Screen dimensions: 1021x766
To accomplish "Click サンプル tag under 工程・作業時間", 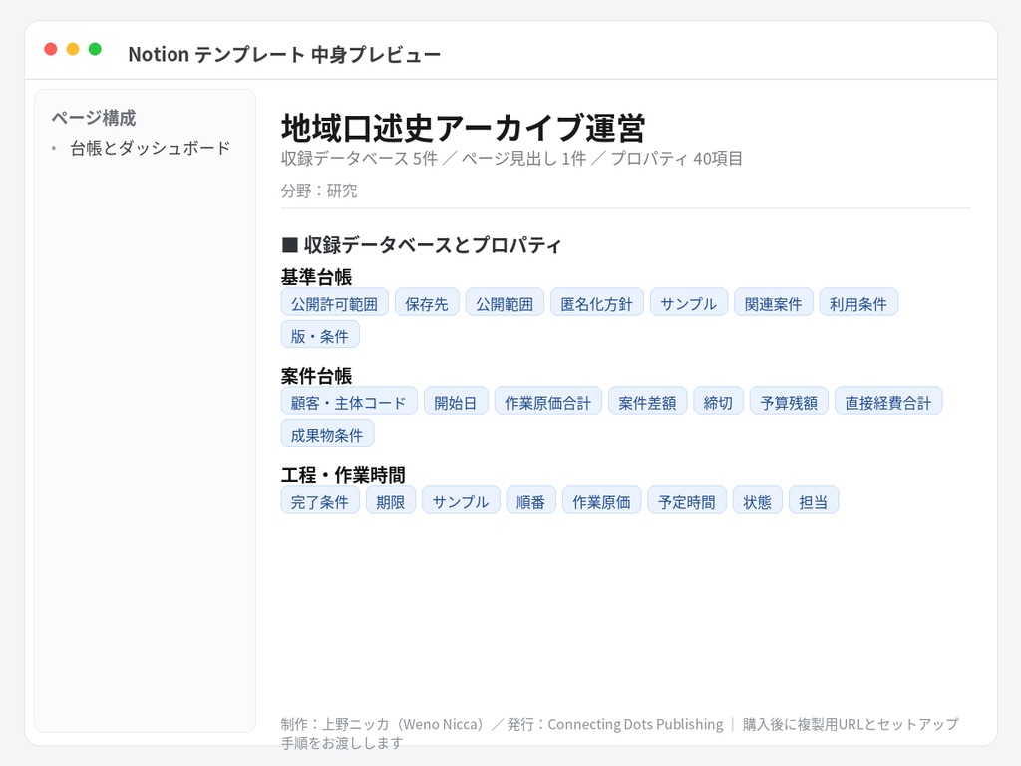I will coord(461,501).
